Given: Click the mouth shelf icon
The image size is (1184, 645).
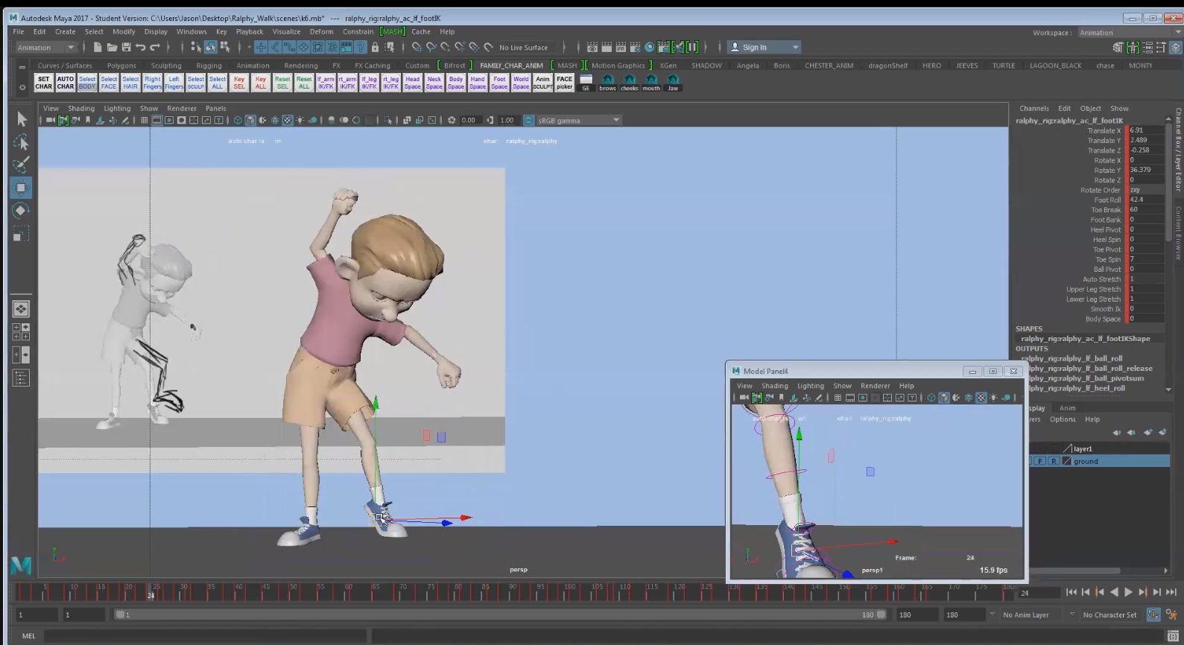Looking at the screenshot, I should [x=651, y=82].
